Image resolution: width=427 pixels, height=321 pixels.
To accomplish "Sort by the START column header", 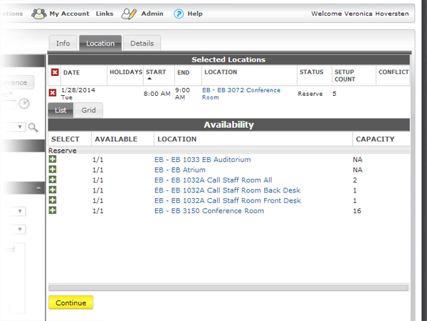I will 155,72.
